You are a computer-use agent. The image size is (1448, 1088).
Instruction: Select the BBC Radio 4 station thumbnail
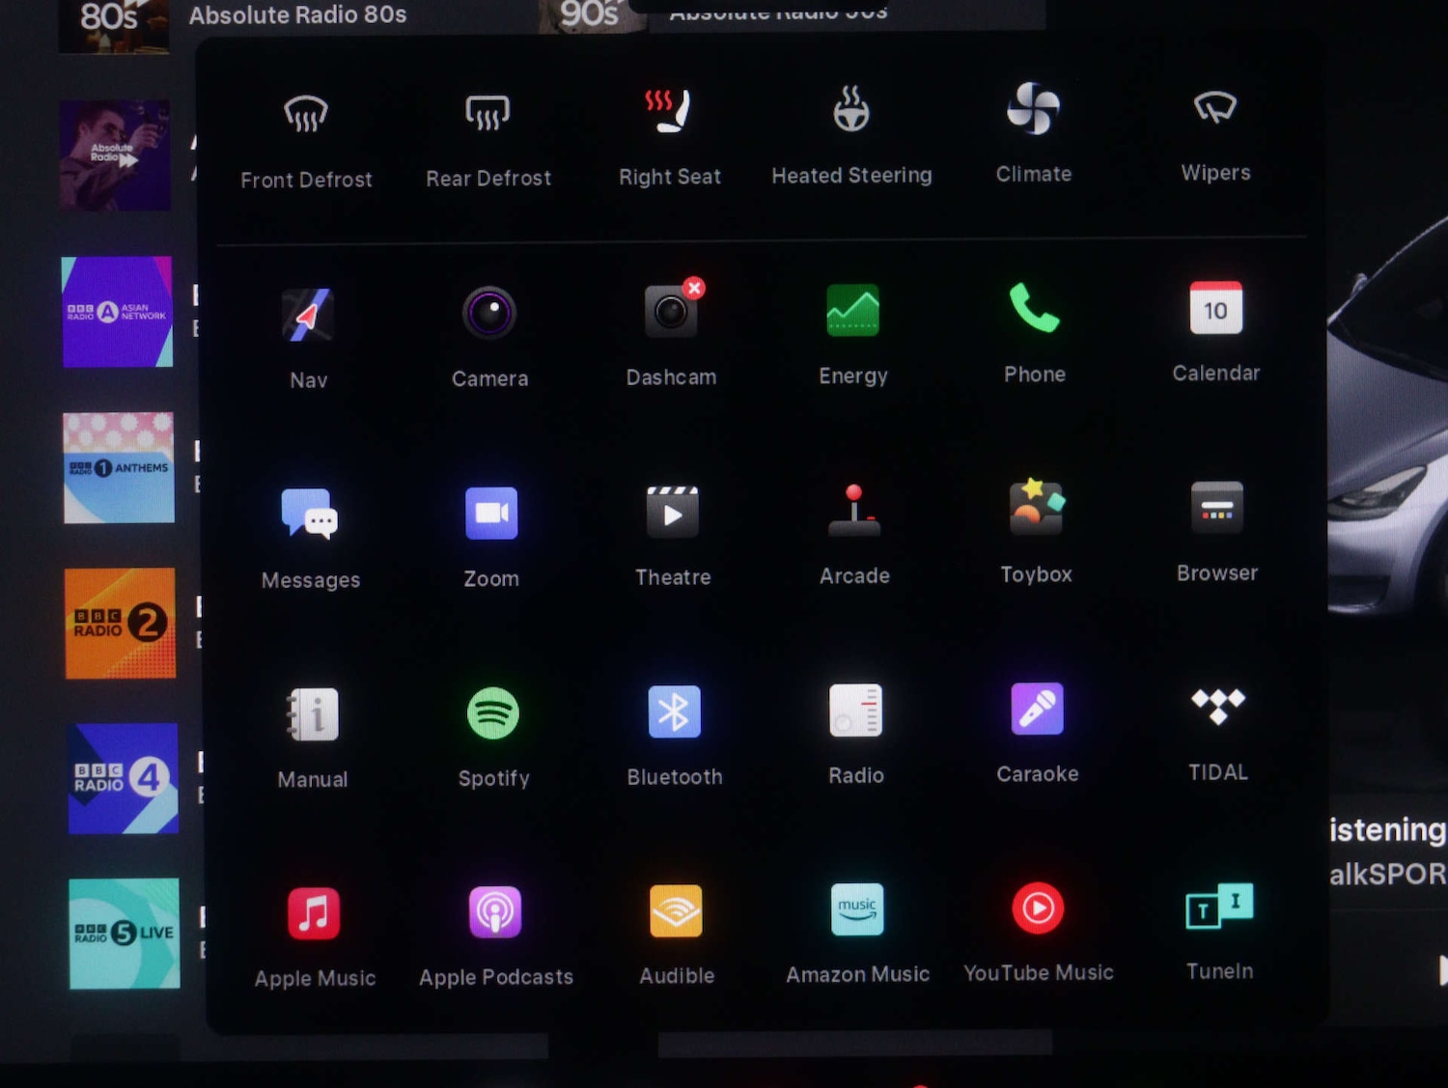pos(123,778)
